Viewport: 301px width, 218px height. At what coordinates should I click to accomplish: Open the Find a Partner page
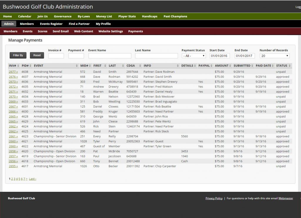pos(79,24)
